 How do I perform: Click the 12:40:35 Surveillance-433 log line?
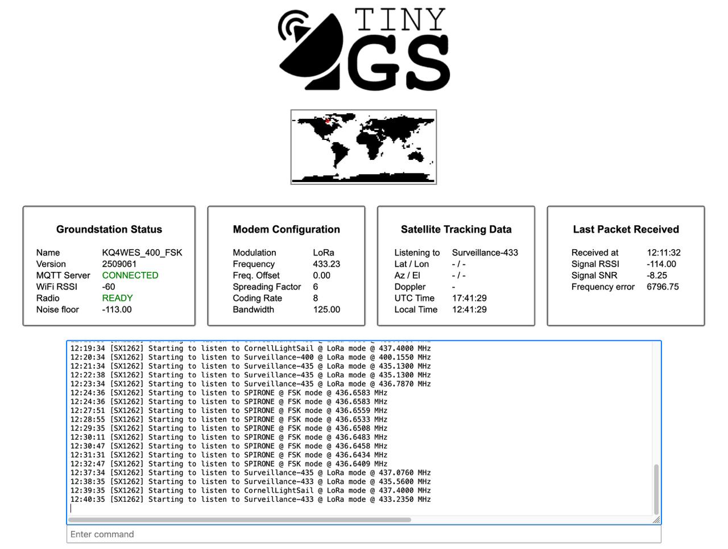tap(250, 500)
